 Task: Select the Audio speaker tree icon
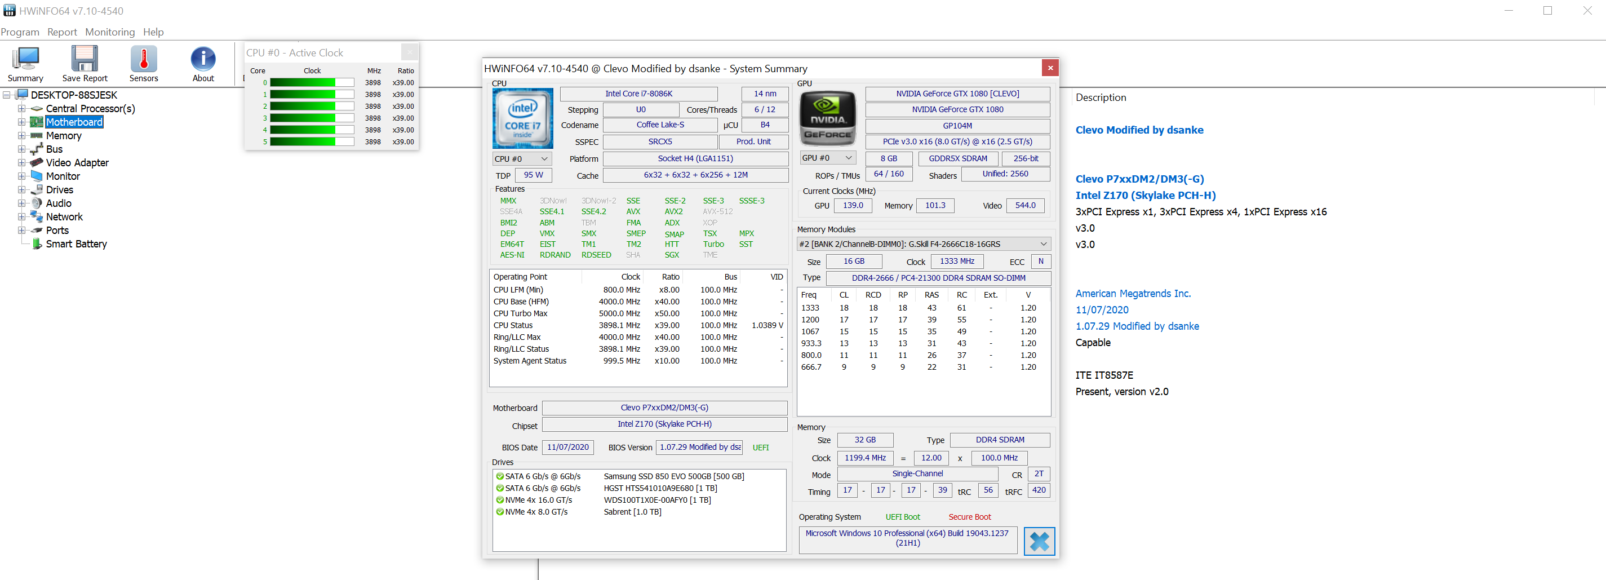click(x=37, y=203)
